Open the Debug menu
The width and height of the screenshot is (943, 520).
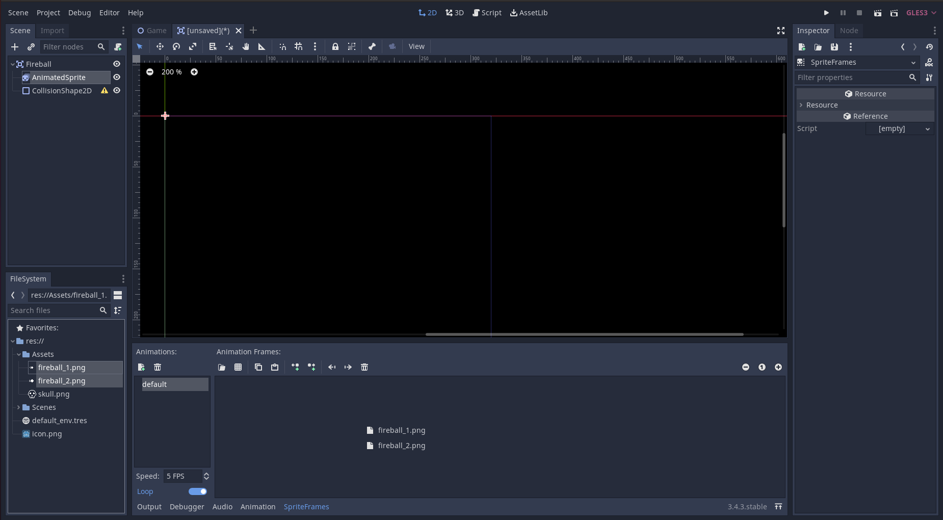80,13
